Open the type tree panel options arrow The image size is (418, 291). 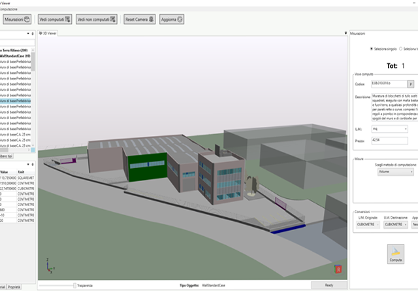pos(28,33)
